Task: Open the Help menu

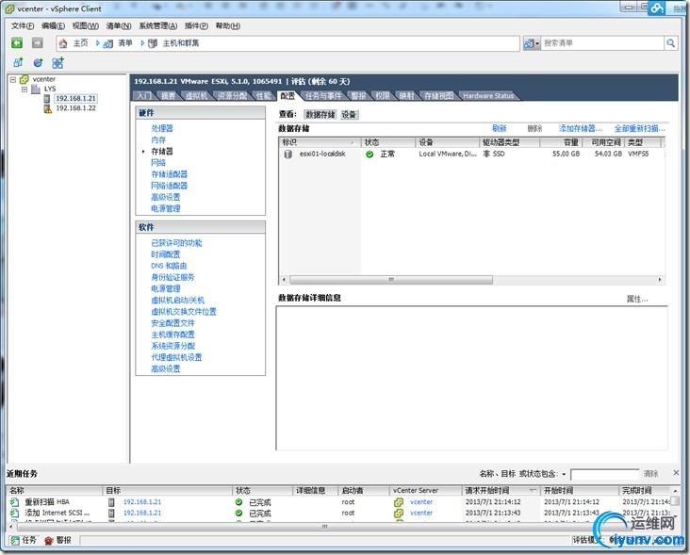Action: [x=228, y=26]
